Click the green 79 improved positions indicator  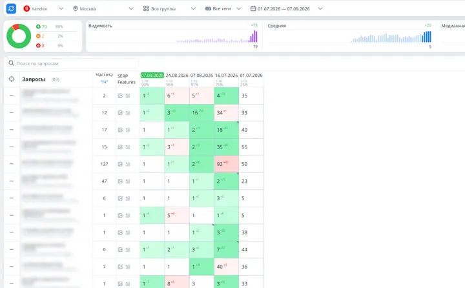[x=41, y=26]
